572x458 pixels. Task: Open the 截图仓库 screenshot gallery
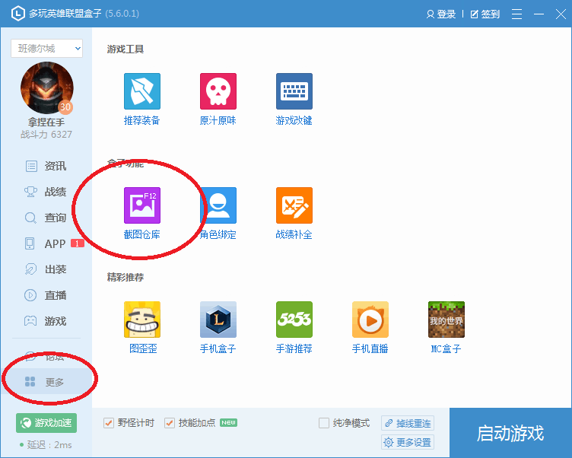(142, 213)
